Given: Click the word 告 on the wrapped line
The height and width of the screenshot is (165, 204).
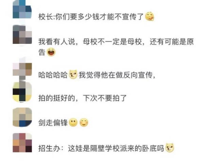Looking at the screenshot, I should tap(42, 52).
